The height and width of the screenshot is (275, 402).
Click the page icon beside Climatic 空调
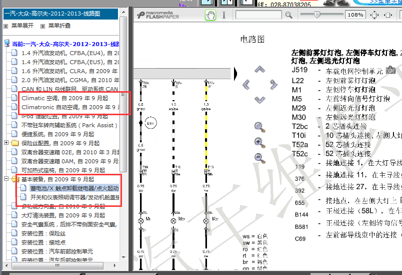point(14,98)
